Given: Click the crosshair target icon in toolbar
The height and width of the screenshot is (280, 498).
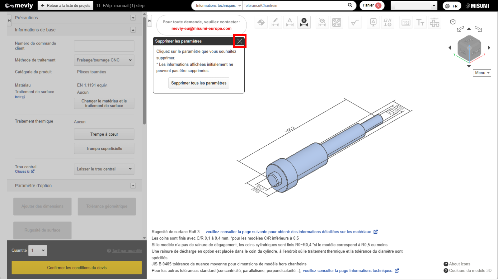Looking at the screenshot, I should pos(261,22).
